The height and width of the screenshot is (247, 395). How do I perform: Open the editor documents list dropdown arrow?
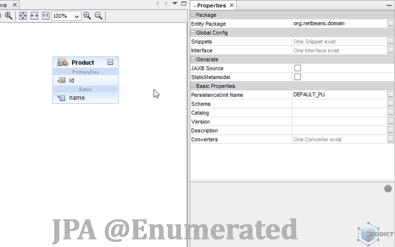click(x=175, y=3)
